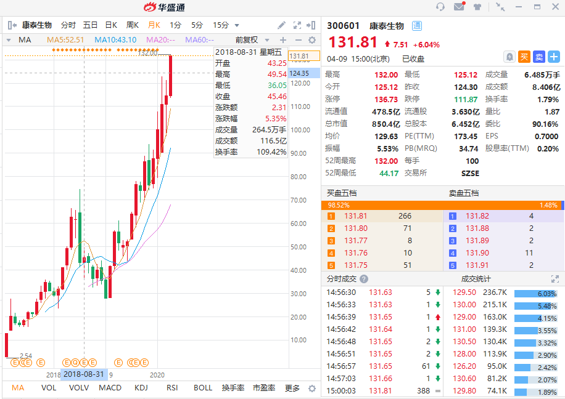
Task: Click the orange buy (买) button
Action: [x=524, y=57]
